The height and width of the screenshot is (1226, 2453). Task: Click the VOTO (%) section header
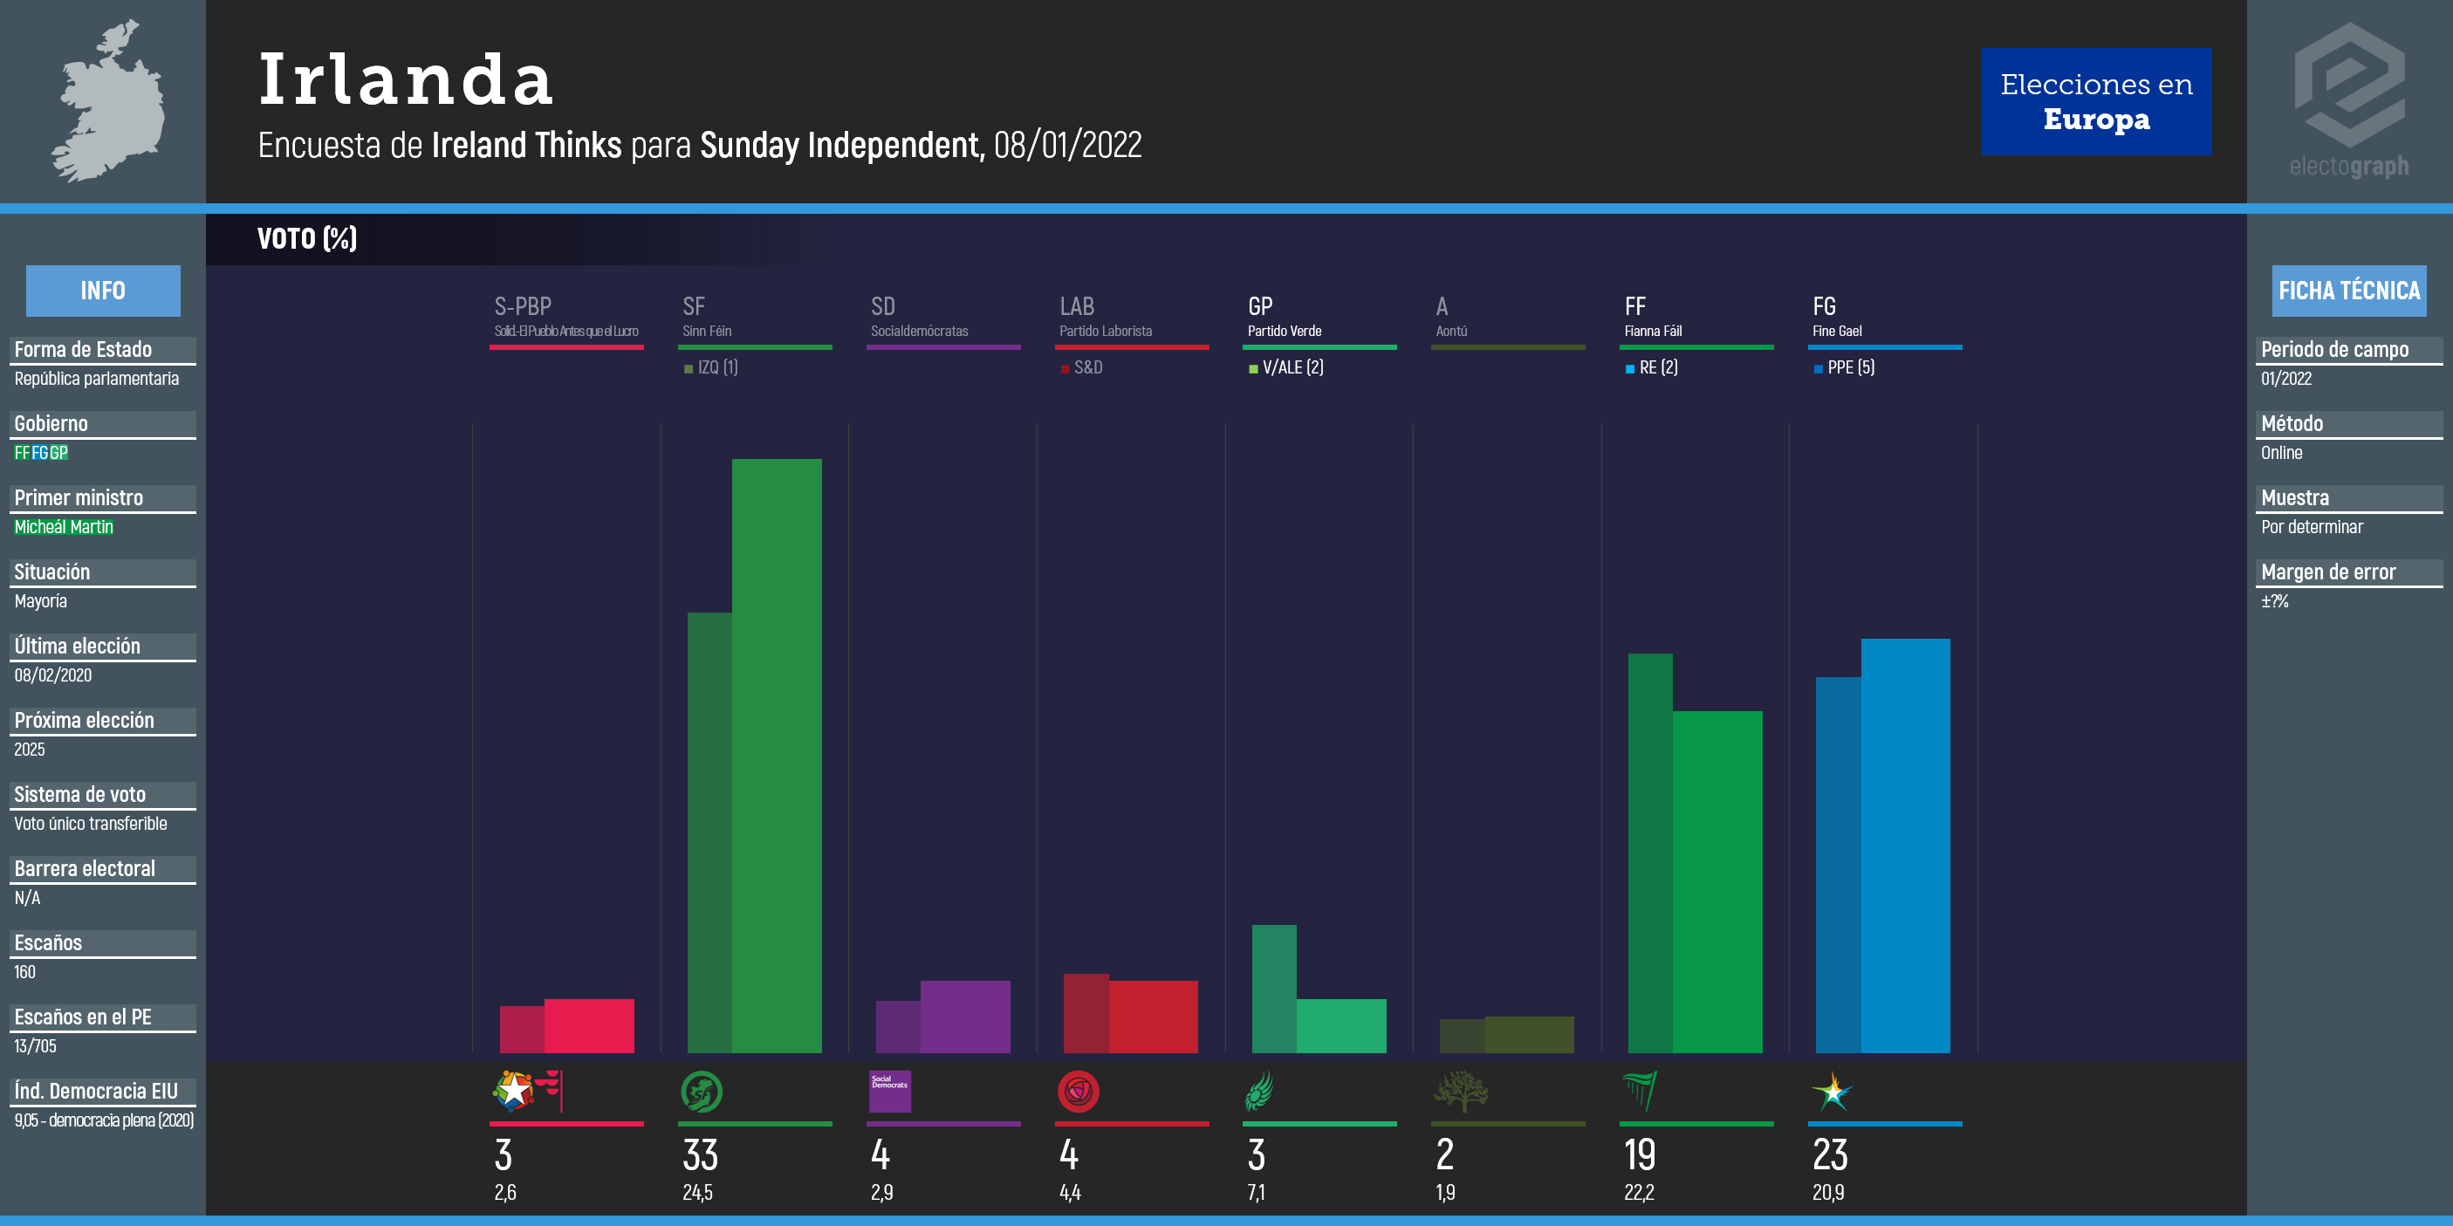point(306,238)
